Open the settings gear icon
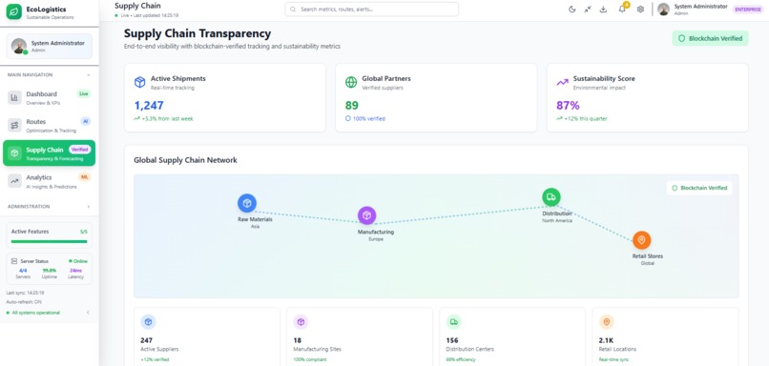The width and height of the screenshot is (769, 366). 640,10
